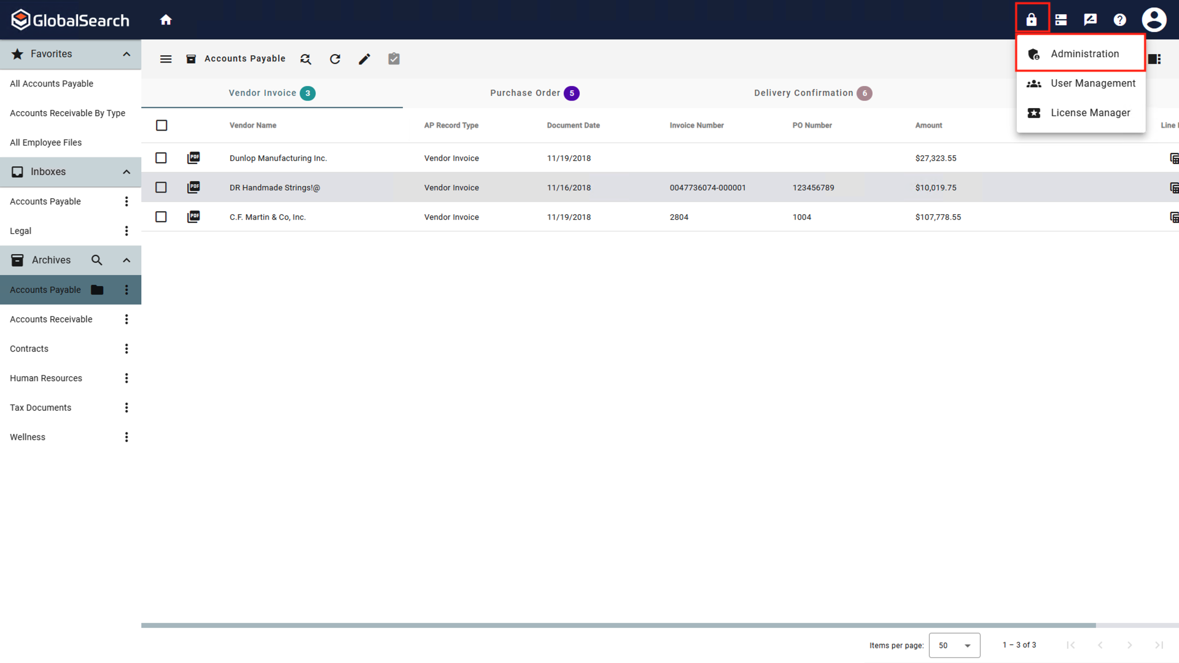Open items per page dropdown
Screen dimensions: 1179x663
click(x=954, y=645)
